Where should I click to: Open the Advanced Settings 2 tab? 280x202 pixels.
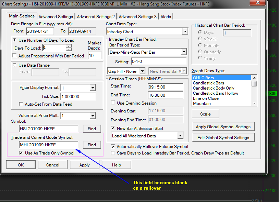[96, 17]
